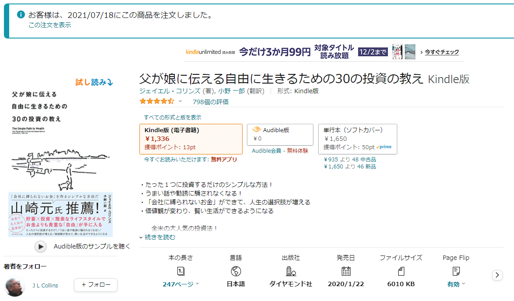
Task: Open the book cover image
Action: tap(61, 162)
